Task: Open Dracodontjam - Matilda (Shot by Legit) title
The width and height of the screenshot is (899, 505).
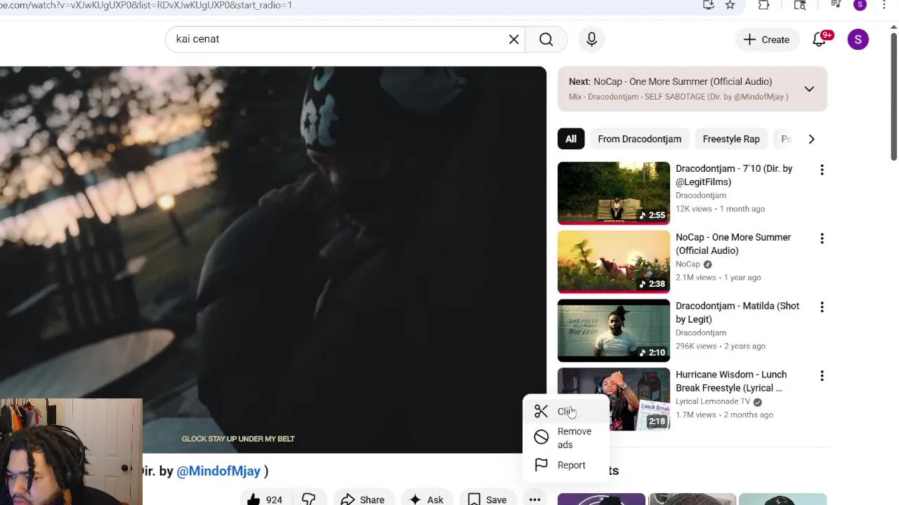Action: [x=737, y=313]
